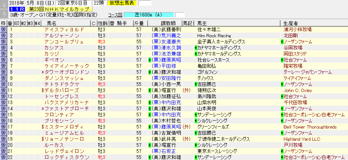
Task: Click the date 2018年 5月 6日(日)
Action: coord(32,3)
